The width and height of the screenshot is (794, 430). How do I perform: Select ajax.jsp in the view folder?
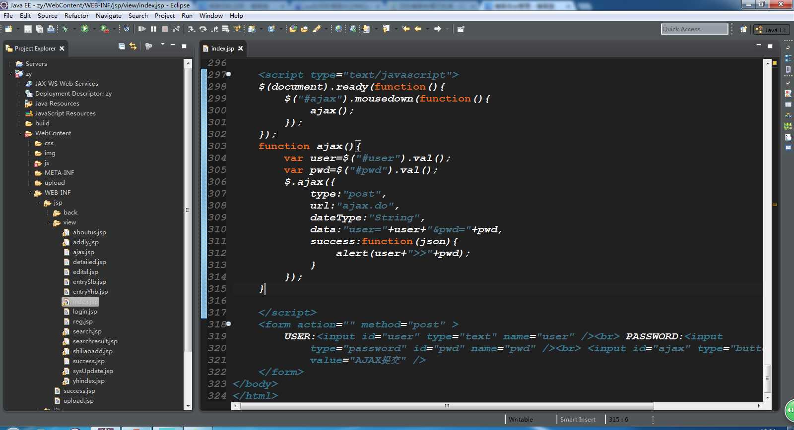pos(83,252)
